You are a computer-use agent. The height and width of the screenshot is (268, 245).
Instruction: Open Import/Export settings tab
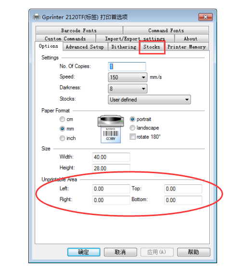135,38
